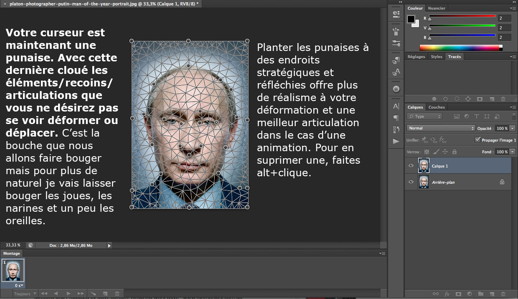Viewport: 518px width, 299px height.
Task: Click the trash icon in the Calques panel
Action: point(503,294)
